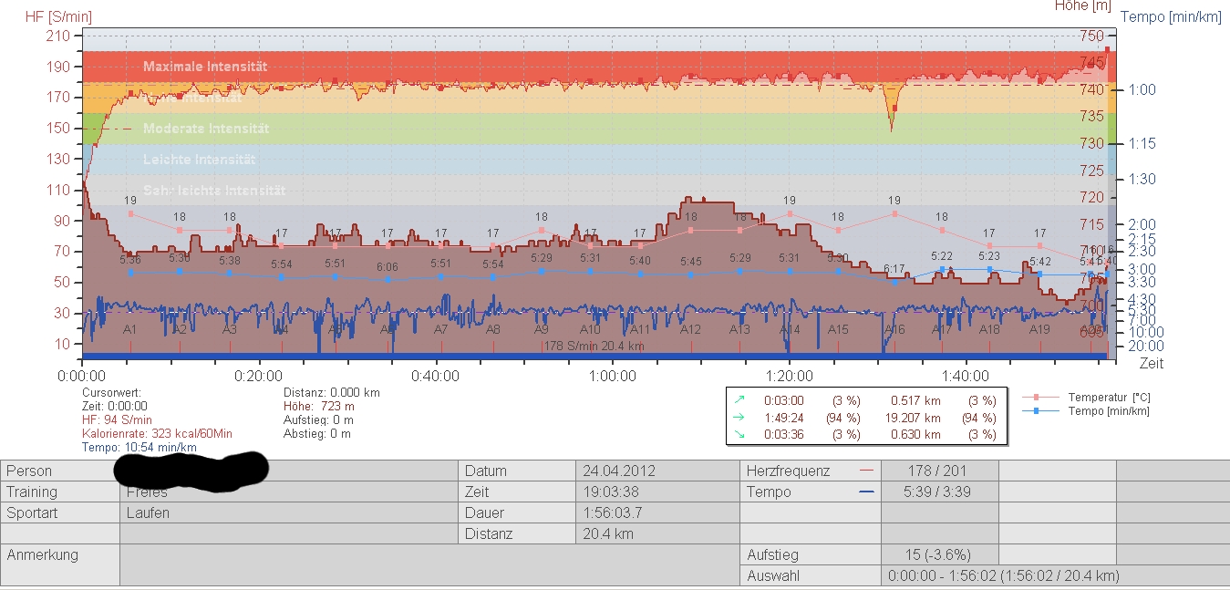Click the Sportart value Laufen
Image resolution: width=1230 pixels, height=590 pixels.
click(148, 512)
